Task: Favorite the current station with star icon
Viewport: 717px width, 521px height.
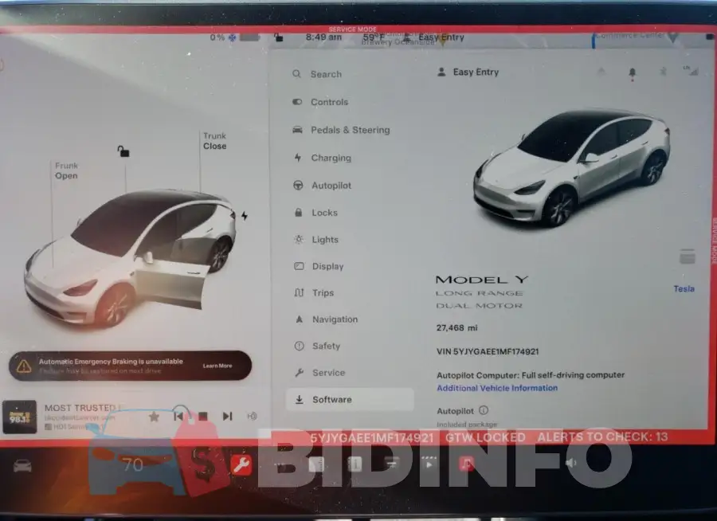Action: (x=154, y=417)
